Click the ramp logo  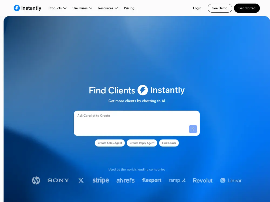(177, 180)
